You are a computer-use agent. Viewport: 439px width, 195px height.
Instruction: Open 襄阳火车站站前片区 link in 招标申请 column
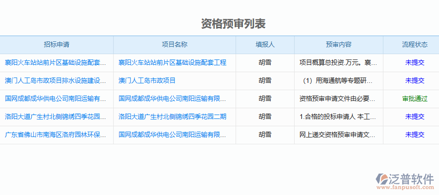click(x=56, y=62)
